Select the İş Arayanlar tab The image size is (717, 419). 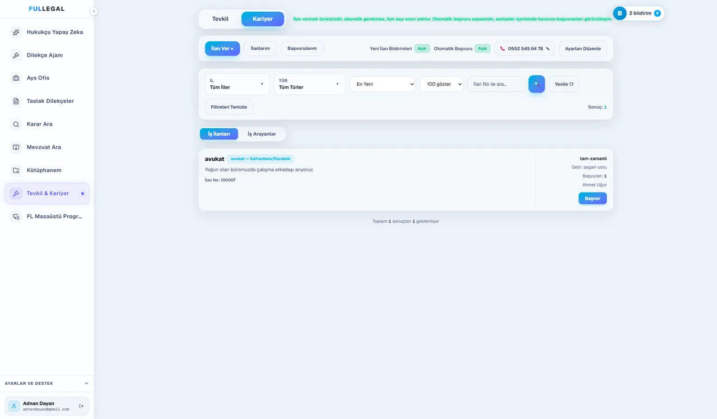point(262,134)
